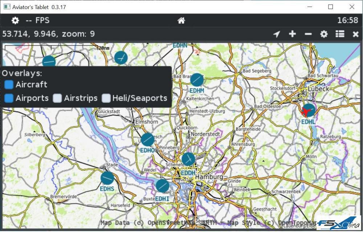
Task: Click the Norderstedt label on map
Action: (205, 134)
